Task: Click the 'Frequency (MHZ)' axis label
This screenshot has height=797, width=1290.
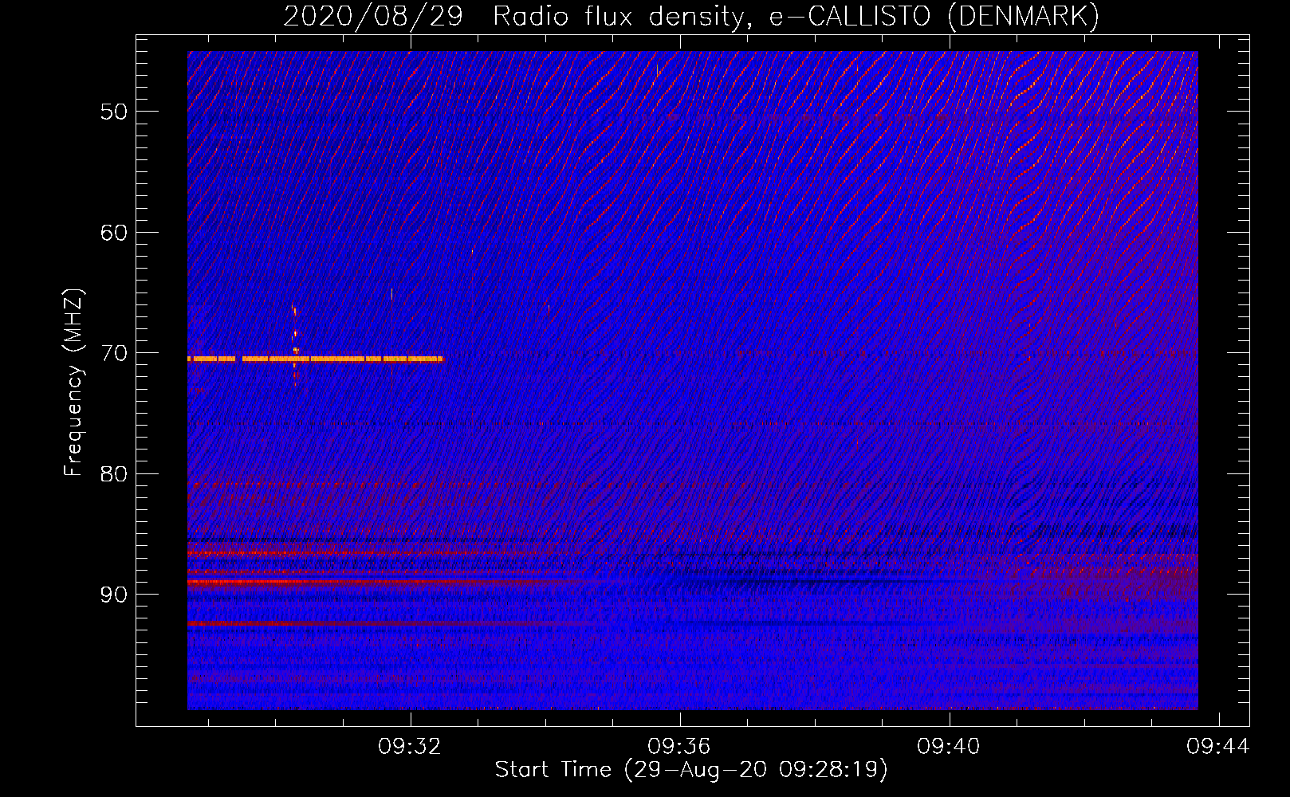Action: tap(73, 383)
